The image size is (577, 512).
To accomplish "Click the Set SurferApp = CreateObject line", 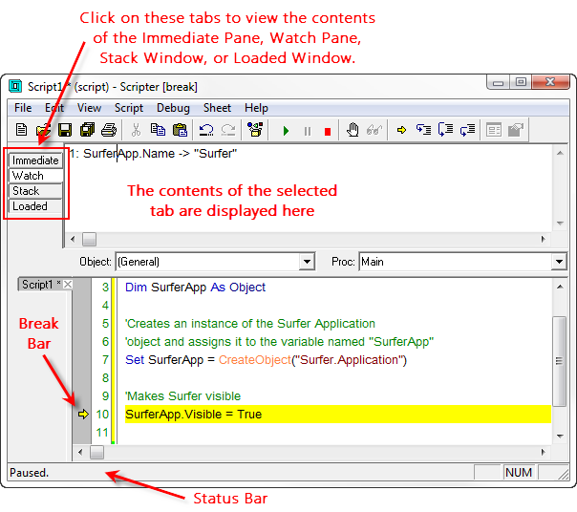I will tap(266, 359).
